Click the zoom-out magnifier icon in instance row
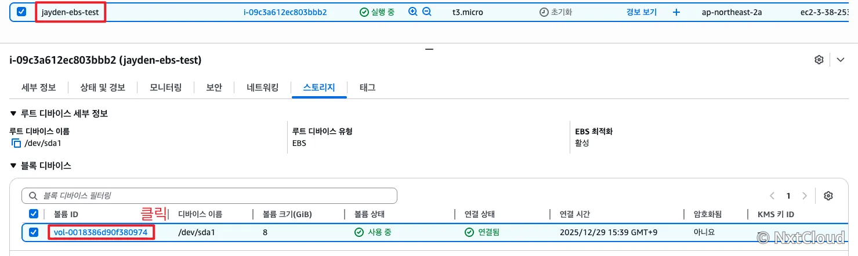This screenshot has width=858, height=256. [427, 12]
